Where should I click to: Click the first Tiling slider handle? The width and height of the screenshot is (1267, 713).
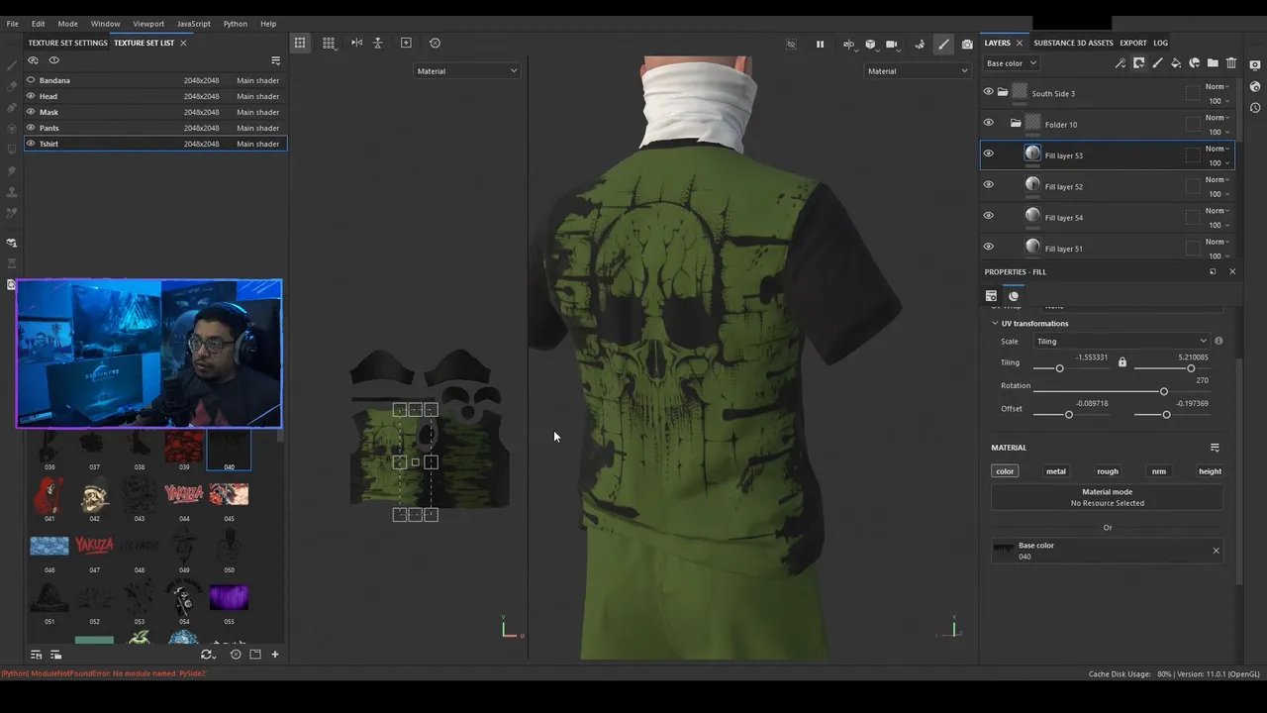1059,368
